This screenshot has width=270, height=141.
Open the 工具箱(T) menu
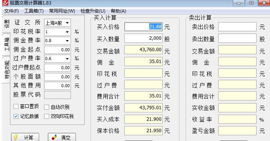(34, 11)
